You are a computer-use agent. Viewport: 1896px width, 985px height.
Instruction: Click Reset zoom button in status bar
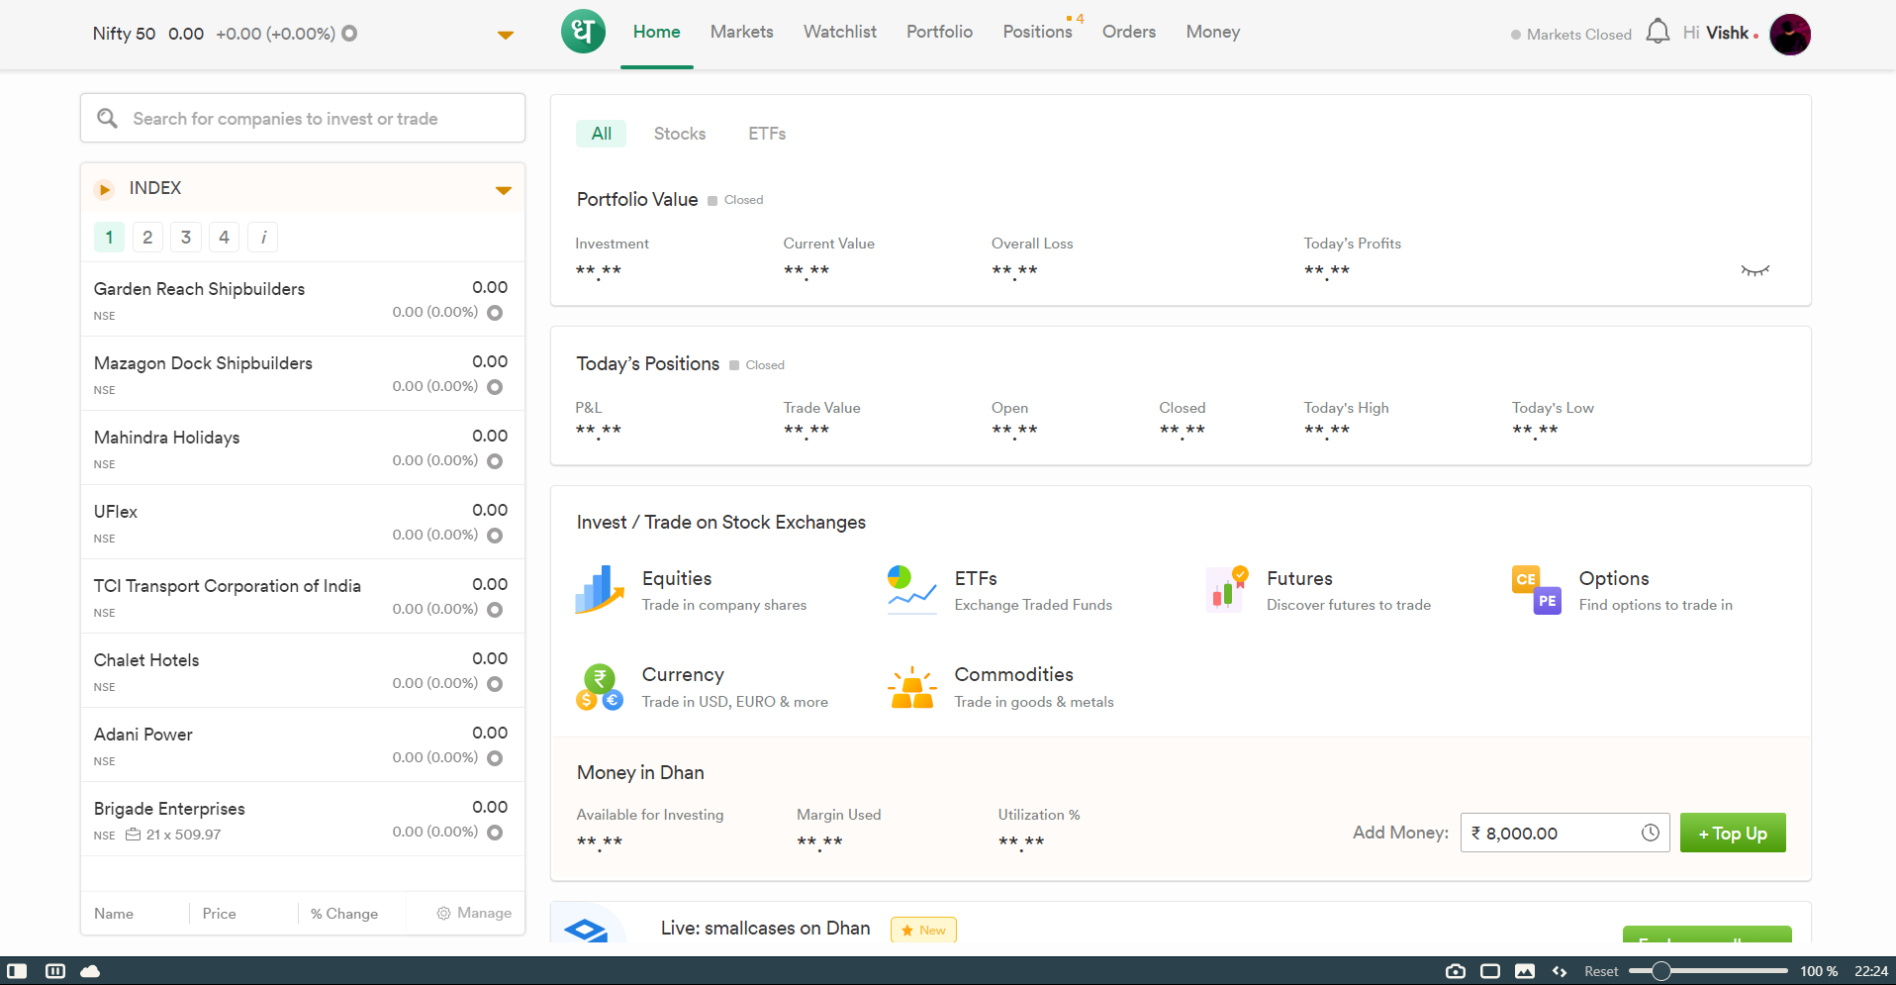(1601, 971)
